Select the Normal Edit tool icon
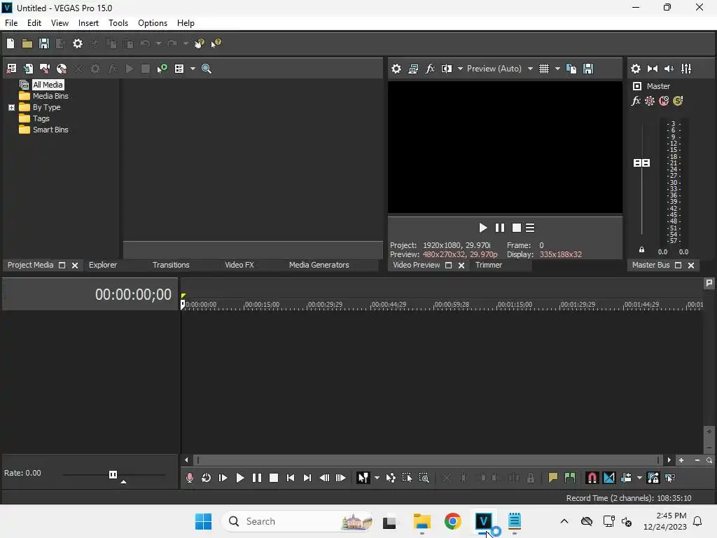Image resolution: width=717 pixels, height=538 pixels. [363, 478]
